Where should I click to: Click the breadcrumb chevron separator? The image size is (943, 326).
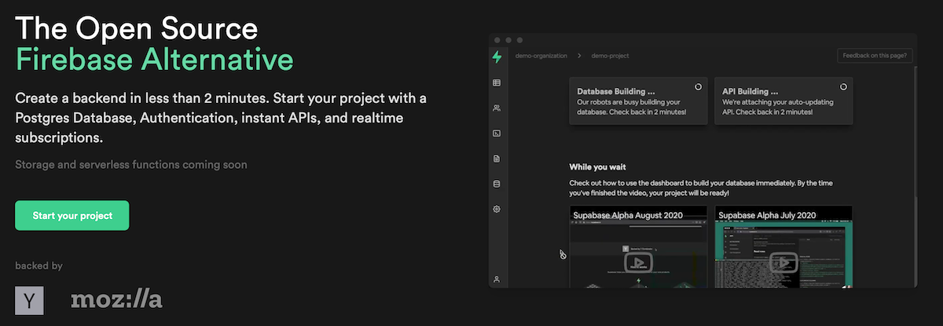(x=580, y=56)
